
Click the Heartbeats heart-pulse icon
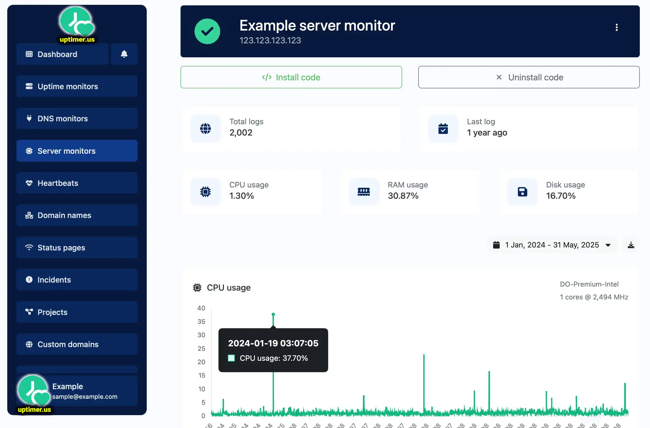coord(29,183)
